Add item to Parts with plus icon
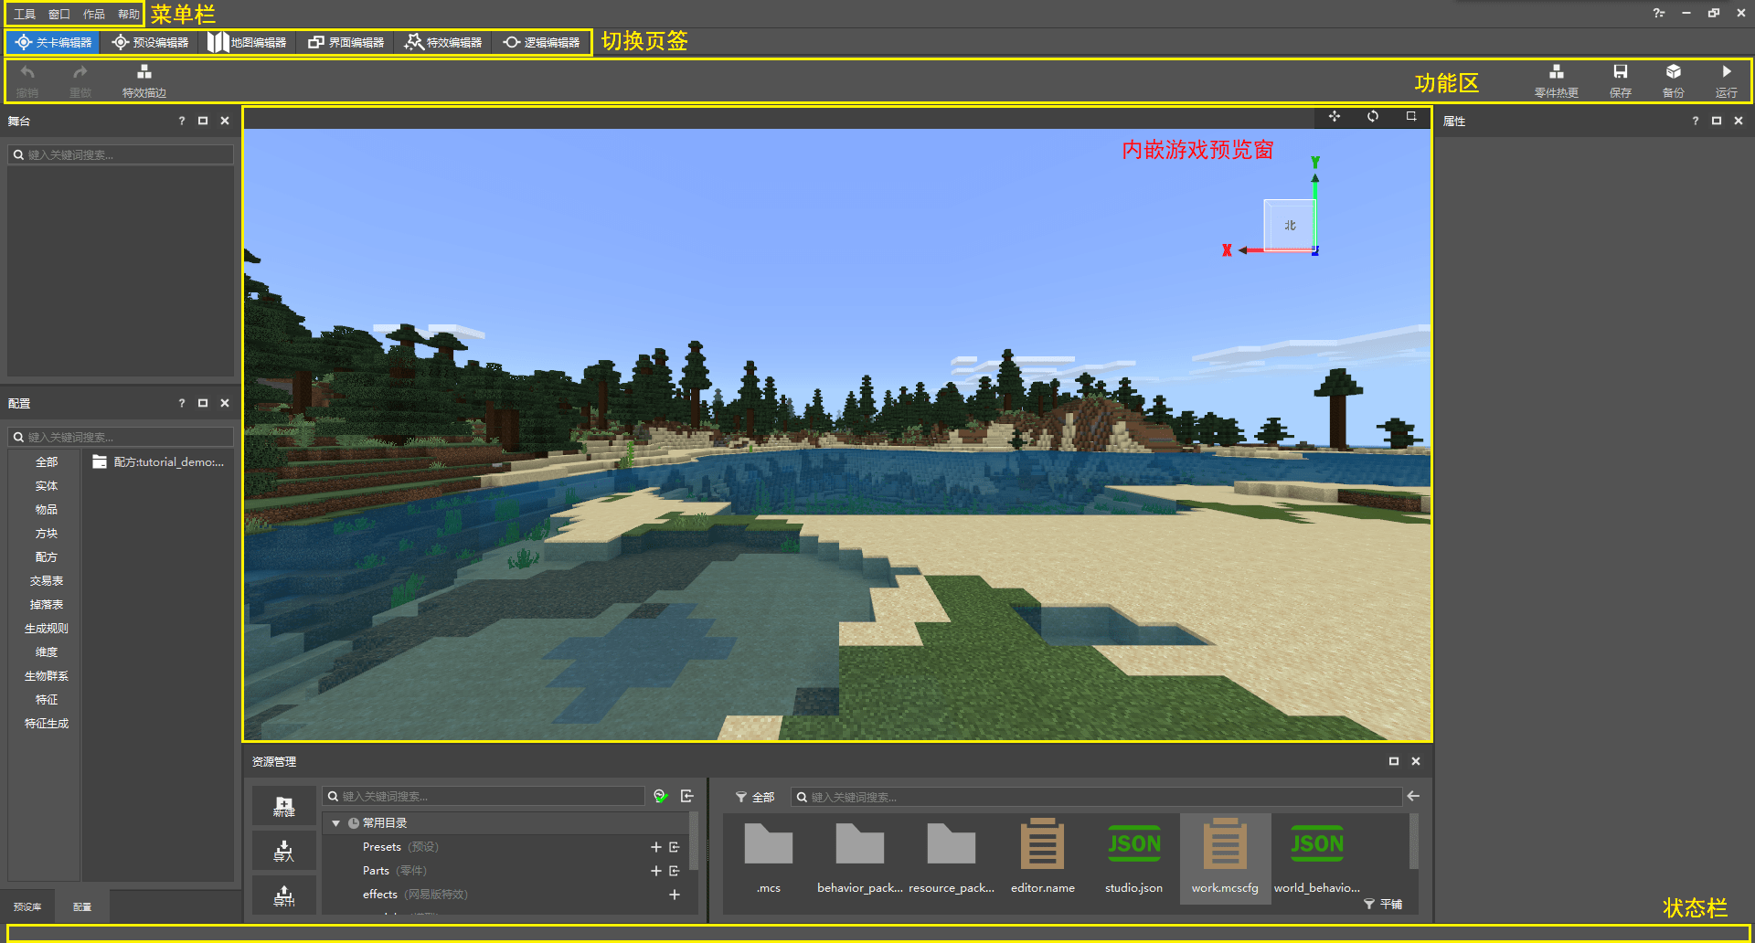Screen dimensions: 1755x943 click(x=655, y=871)
